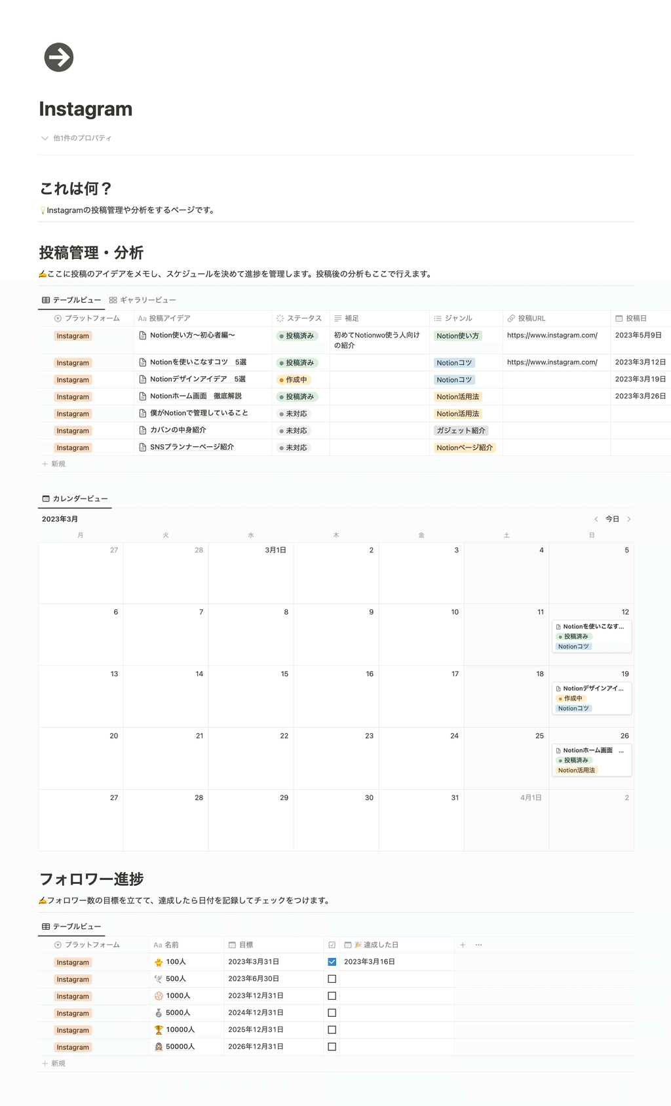This screenshot has width=671, height=1106.
Task: Click the star emoji icon beside 100人
Action: 159,962
